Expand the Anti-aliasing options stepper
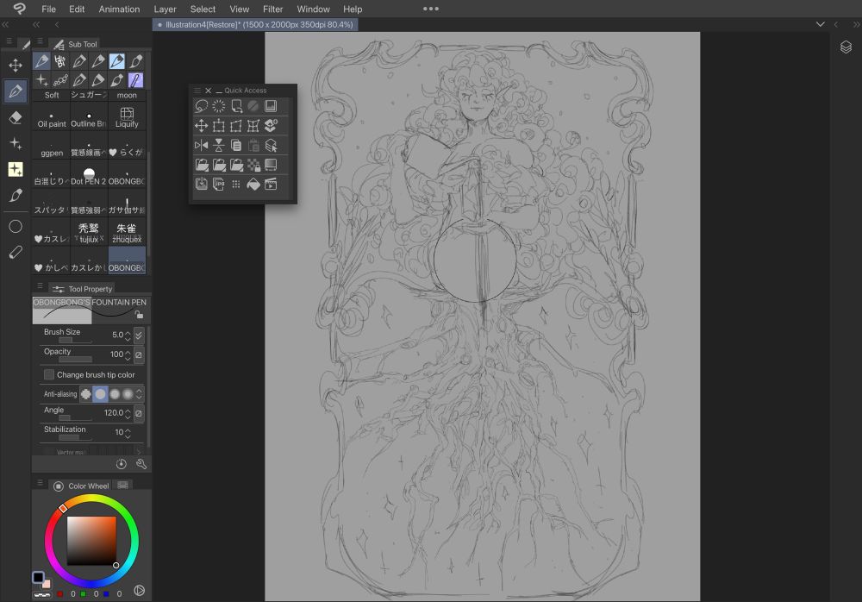Image resolution: width=862 pixels, height=602 pixels. pos(139,394)
